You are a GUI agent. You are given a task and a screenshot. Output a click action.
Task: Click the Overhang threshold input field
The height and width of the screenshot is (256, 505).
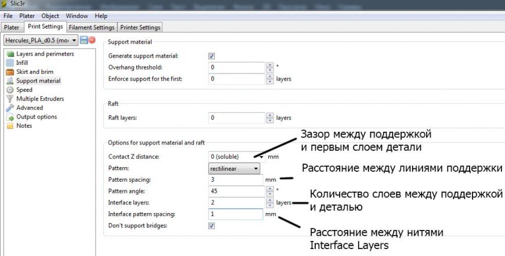(237, 67)
